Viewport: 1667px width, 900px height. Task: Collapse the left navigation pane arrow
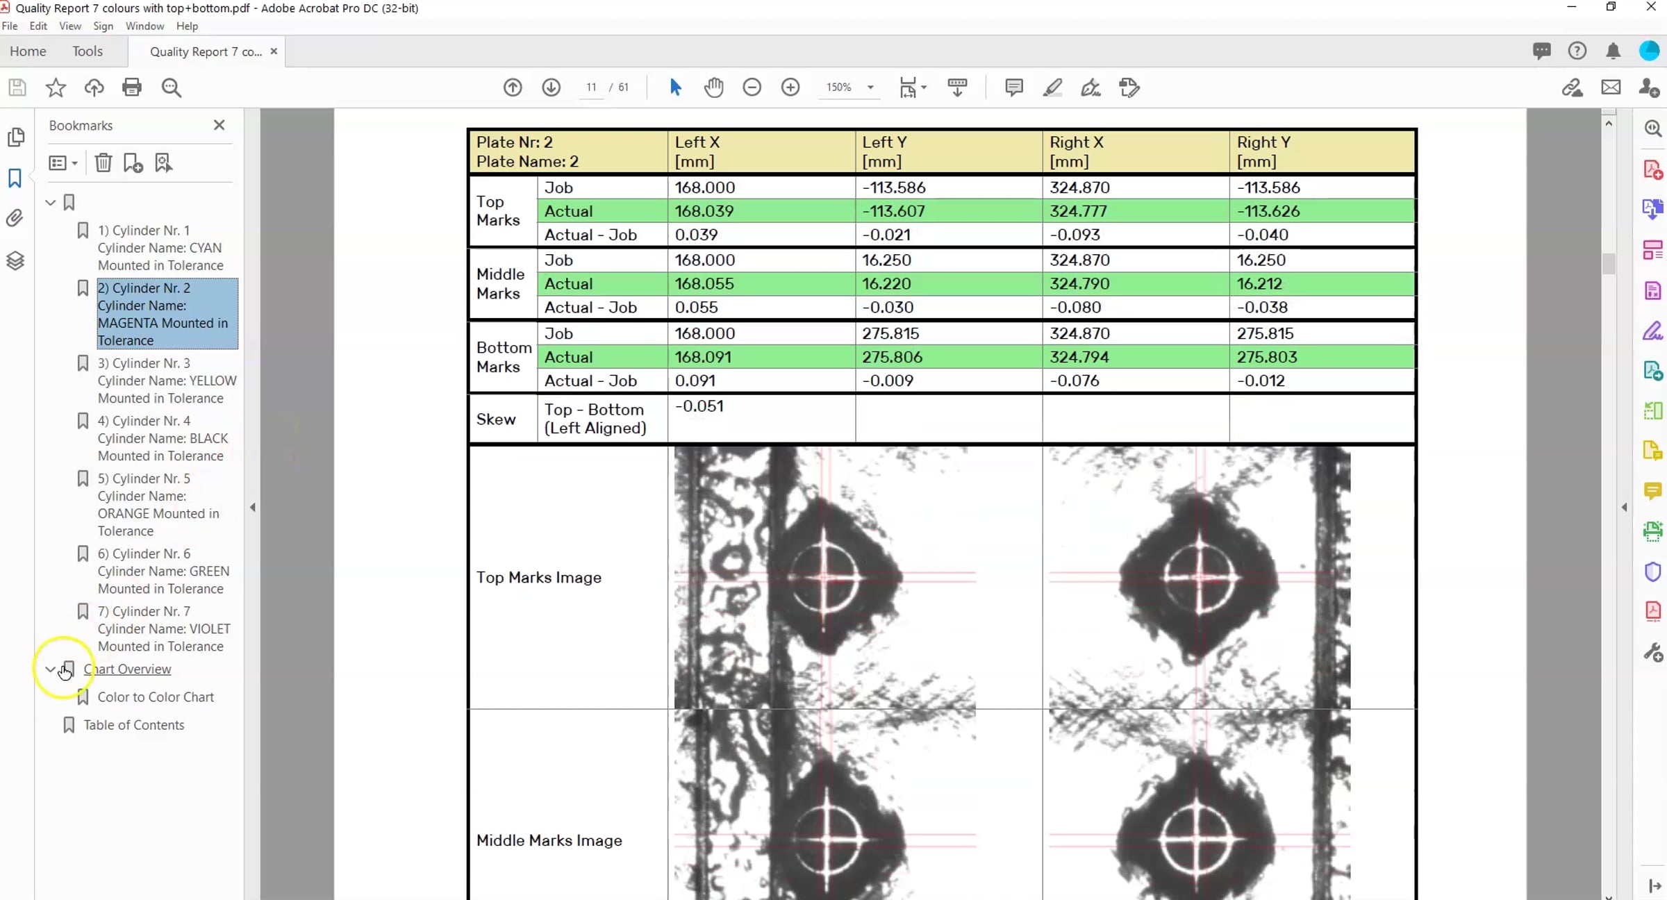pos(253,508)
